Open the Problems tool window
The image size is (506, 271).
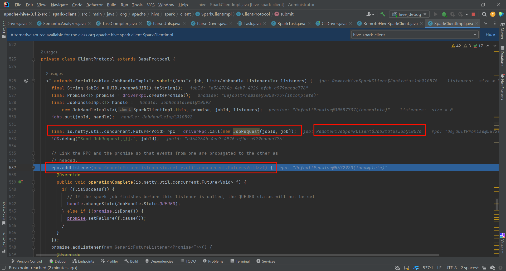213,261
